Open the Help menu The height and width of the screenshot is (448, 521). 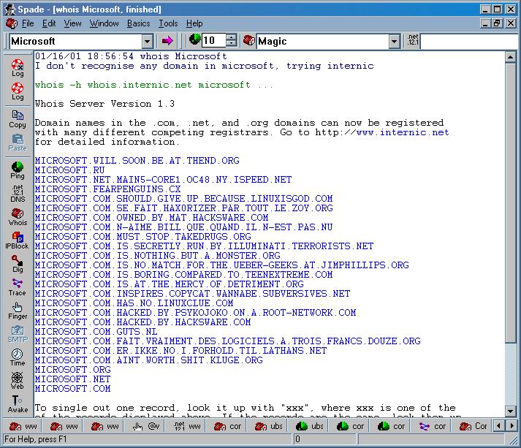pos(194,23)
